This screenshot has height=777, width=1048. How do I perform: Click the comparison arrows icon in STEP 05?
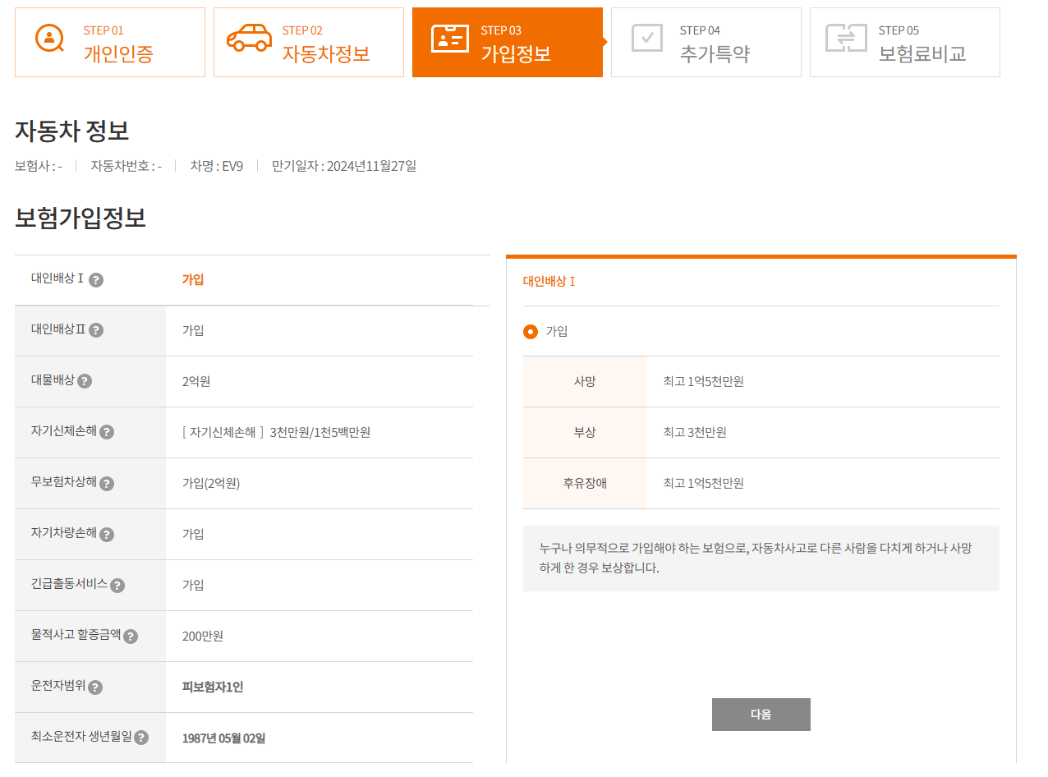click(x=846, y=39)
